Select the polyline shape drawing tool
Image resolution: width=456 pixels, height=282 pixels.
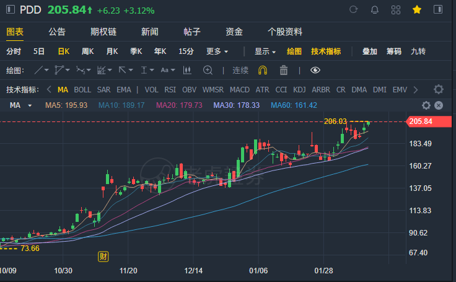click(x=59, y=70)
